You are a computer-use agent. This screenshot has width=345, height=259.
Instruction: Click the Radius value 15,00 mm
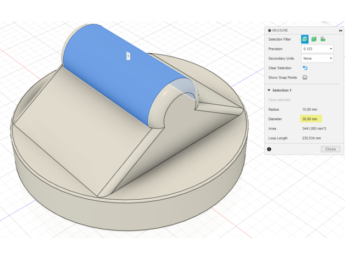pyautogui.click(x=310, y=109)
